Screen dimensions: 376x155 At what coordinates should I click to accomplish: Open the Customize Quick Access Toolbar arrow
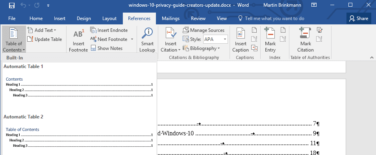(x=48, y=6)
